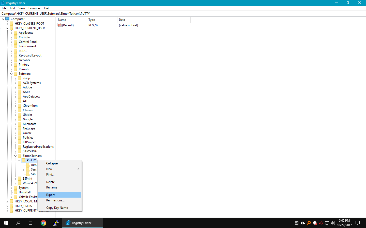The height and width of the screenshot is (228, 366).
Task: Choose Delete from the context menu
Action: coord(59,182)
